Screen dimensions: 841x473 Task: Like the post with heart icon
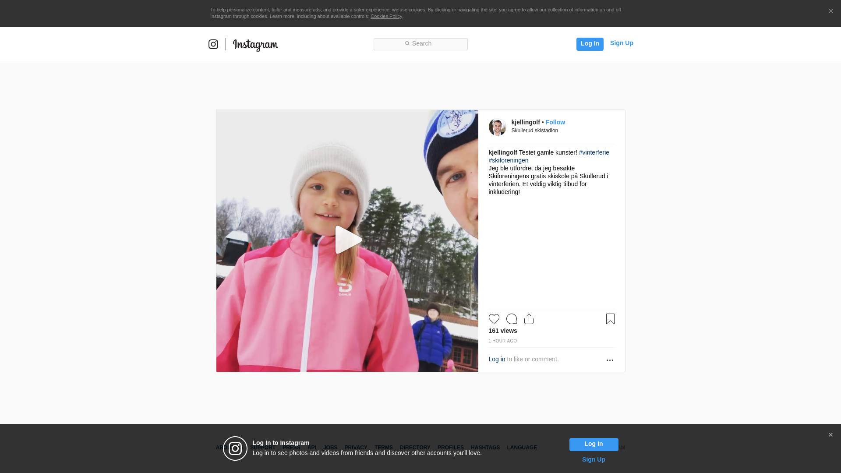pyautogui.click(x=494, y=319)
